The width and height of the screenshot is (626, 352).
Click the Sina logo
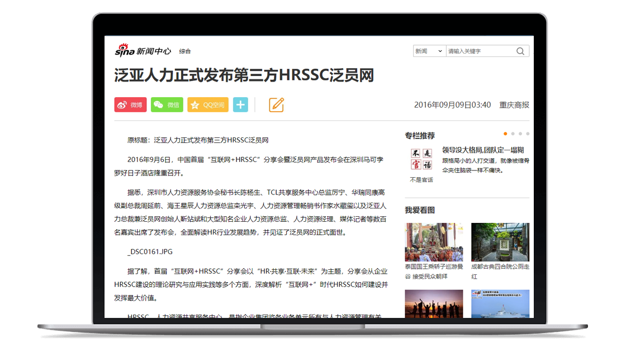(124, 51)
